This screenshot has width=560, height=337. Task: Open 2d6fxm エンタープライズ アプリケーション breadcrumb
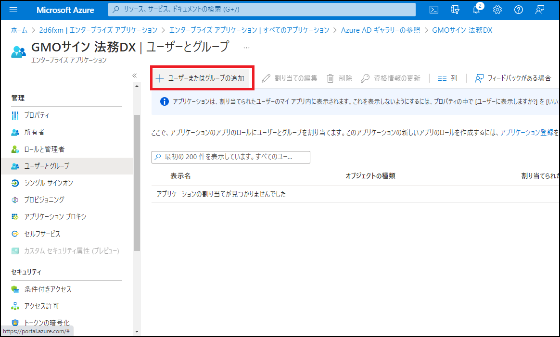(98, 30)
